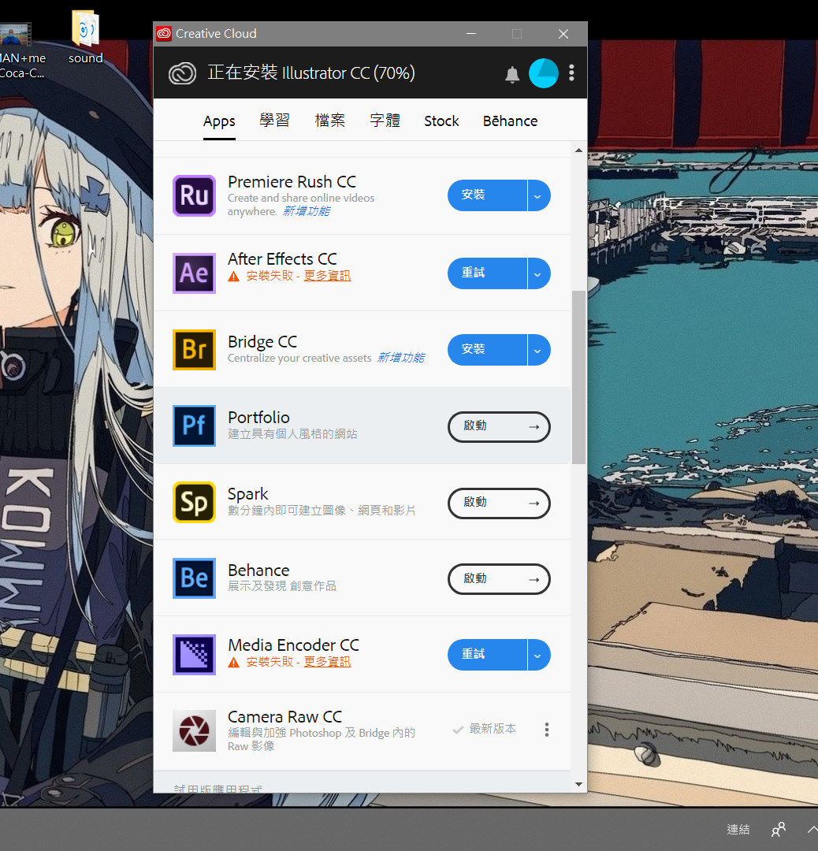The image size is (818, 851).
Task: Click the notification bell icon
Action: [x=512, y=74]
